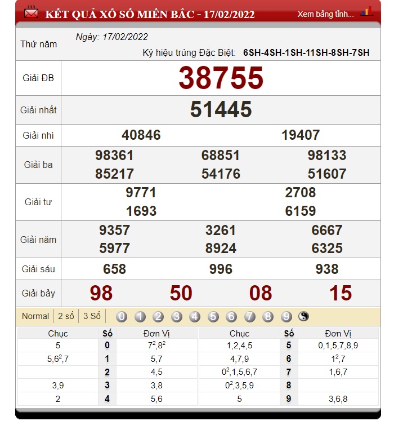This screenshot has width=394, height=425.
Task: Click the red envelope icon in header
Action: [x=31, y=13]
